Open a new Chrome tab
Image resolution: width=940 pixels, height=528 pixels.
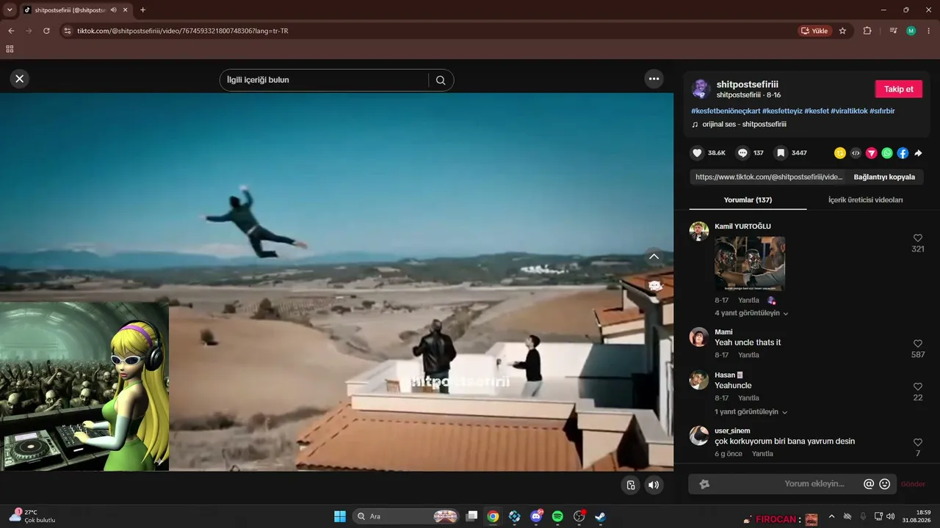[x=142, y=10]
